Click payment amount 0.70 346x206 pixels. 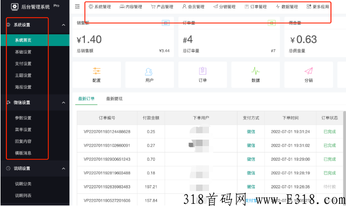pos(151,159)
